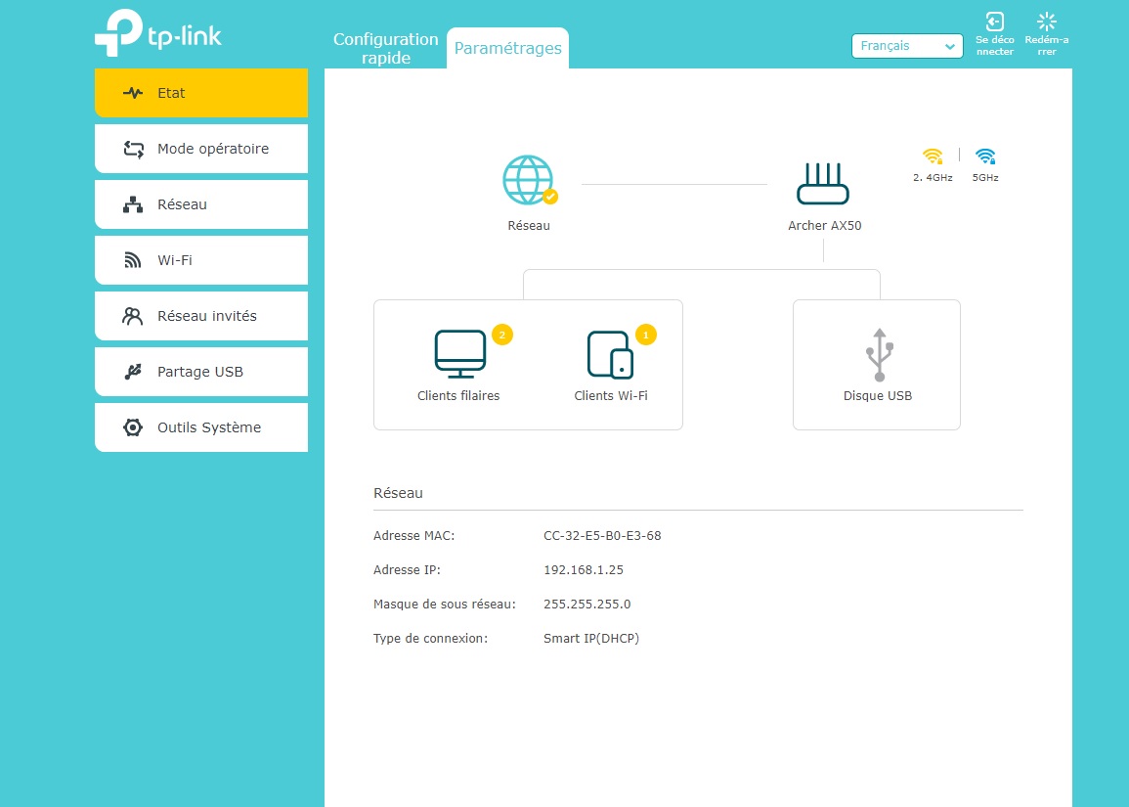Image resolution: width=1129 pixels, height=807 pixels.
Task: Select the Paramétrages tab
Action: coord(507,49)
